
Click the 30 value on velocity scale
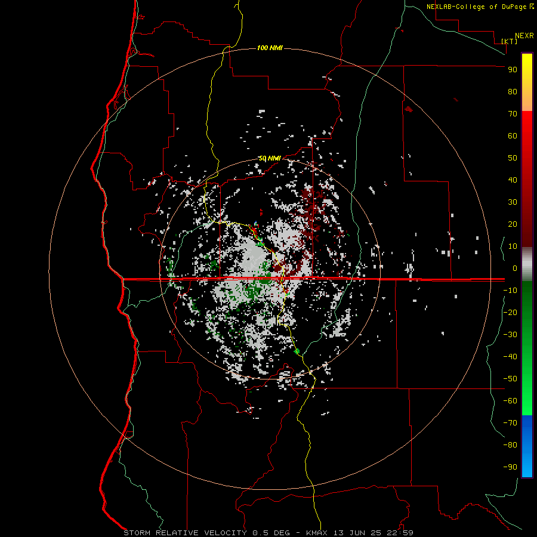[x=513, y=202]
